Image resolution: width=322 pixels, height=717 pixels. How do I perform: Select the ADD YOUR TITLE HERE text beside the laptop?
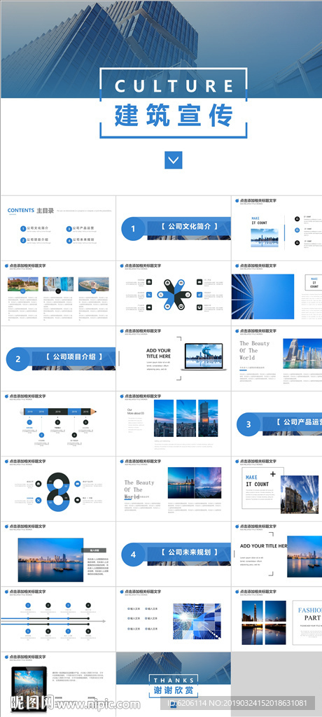pos(159,354)
